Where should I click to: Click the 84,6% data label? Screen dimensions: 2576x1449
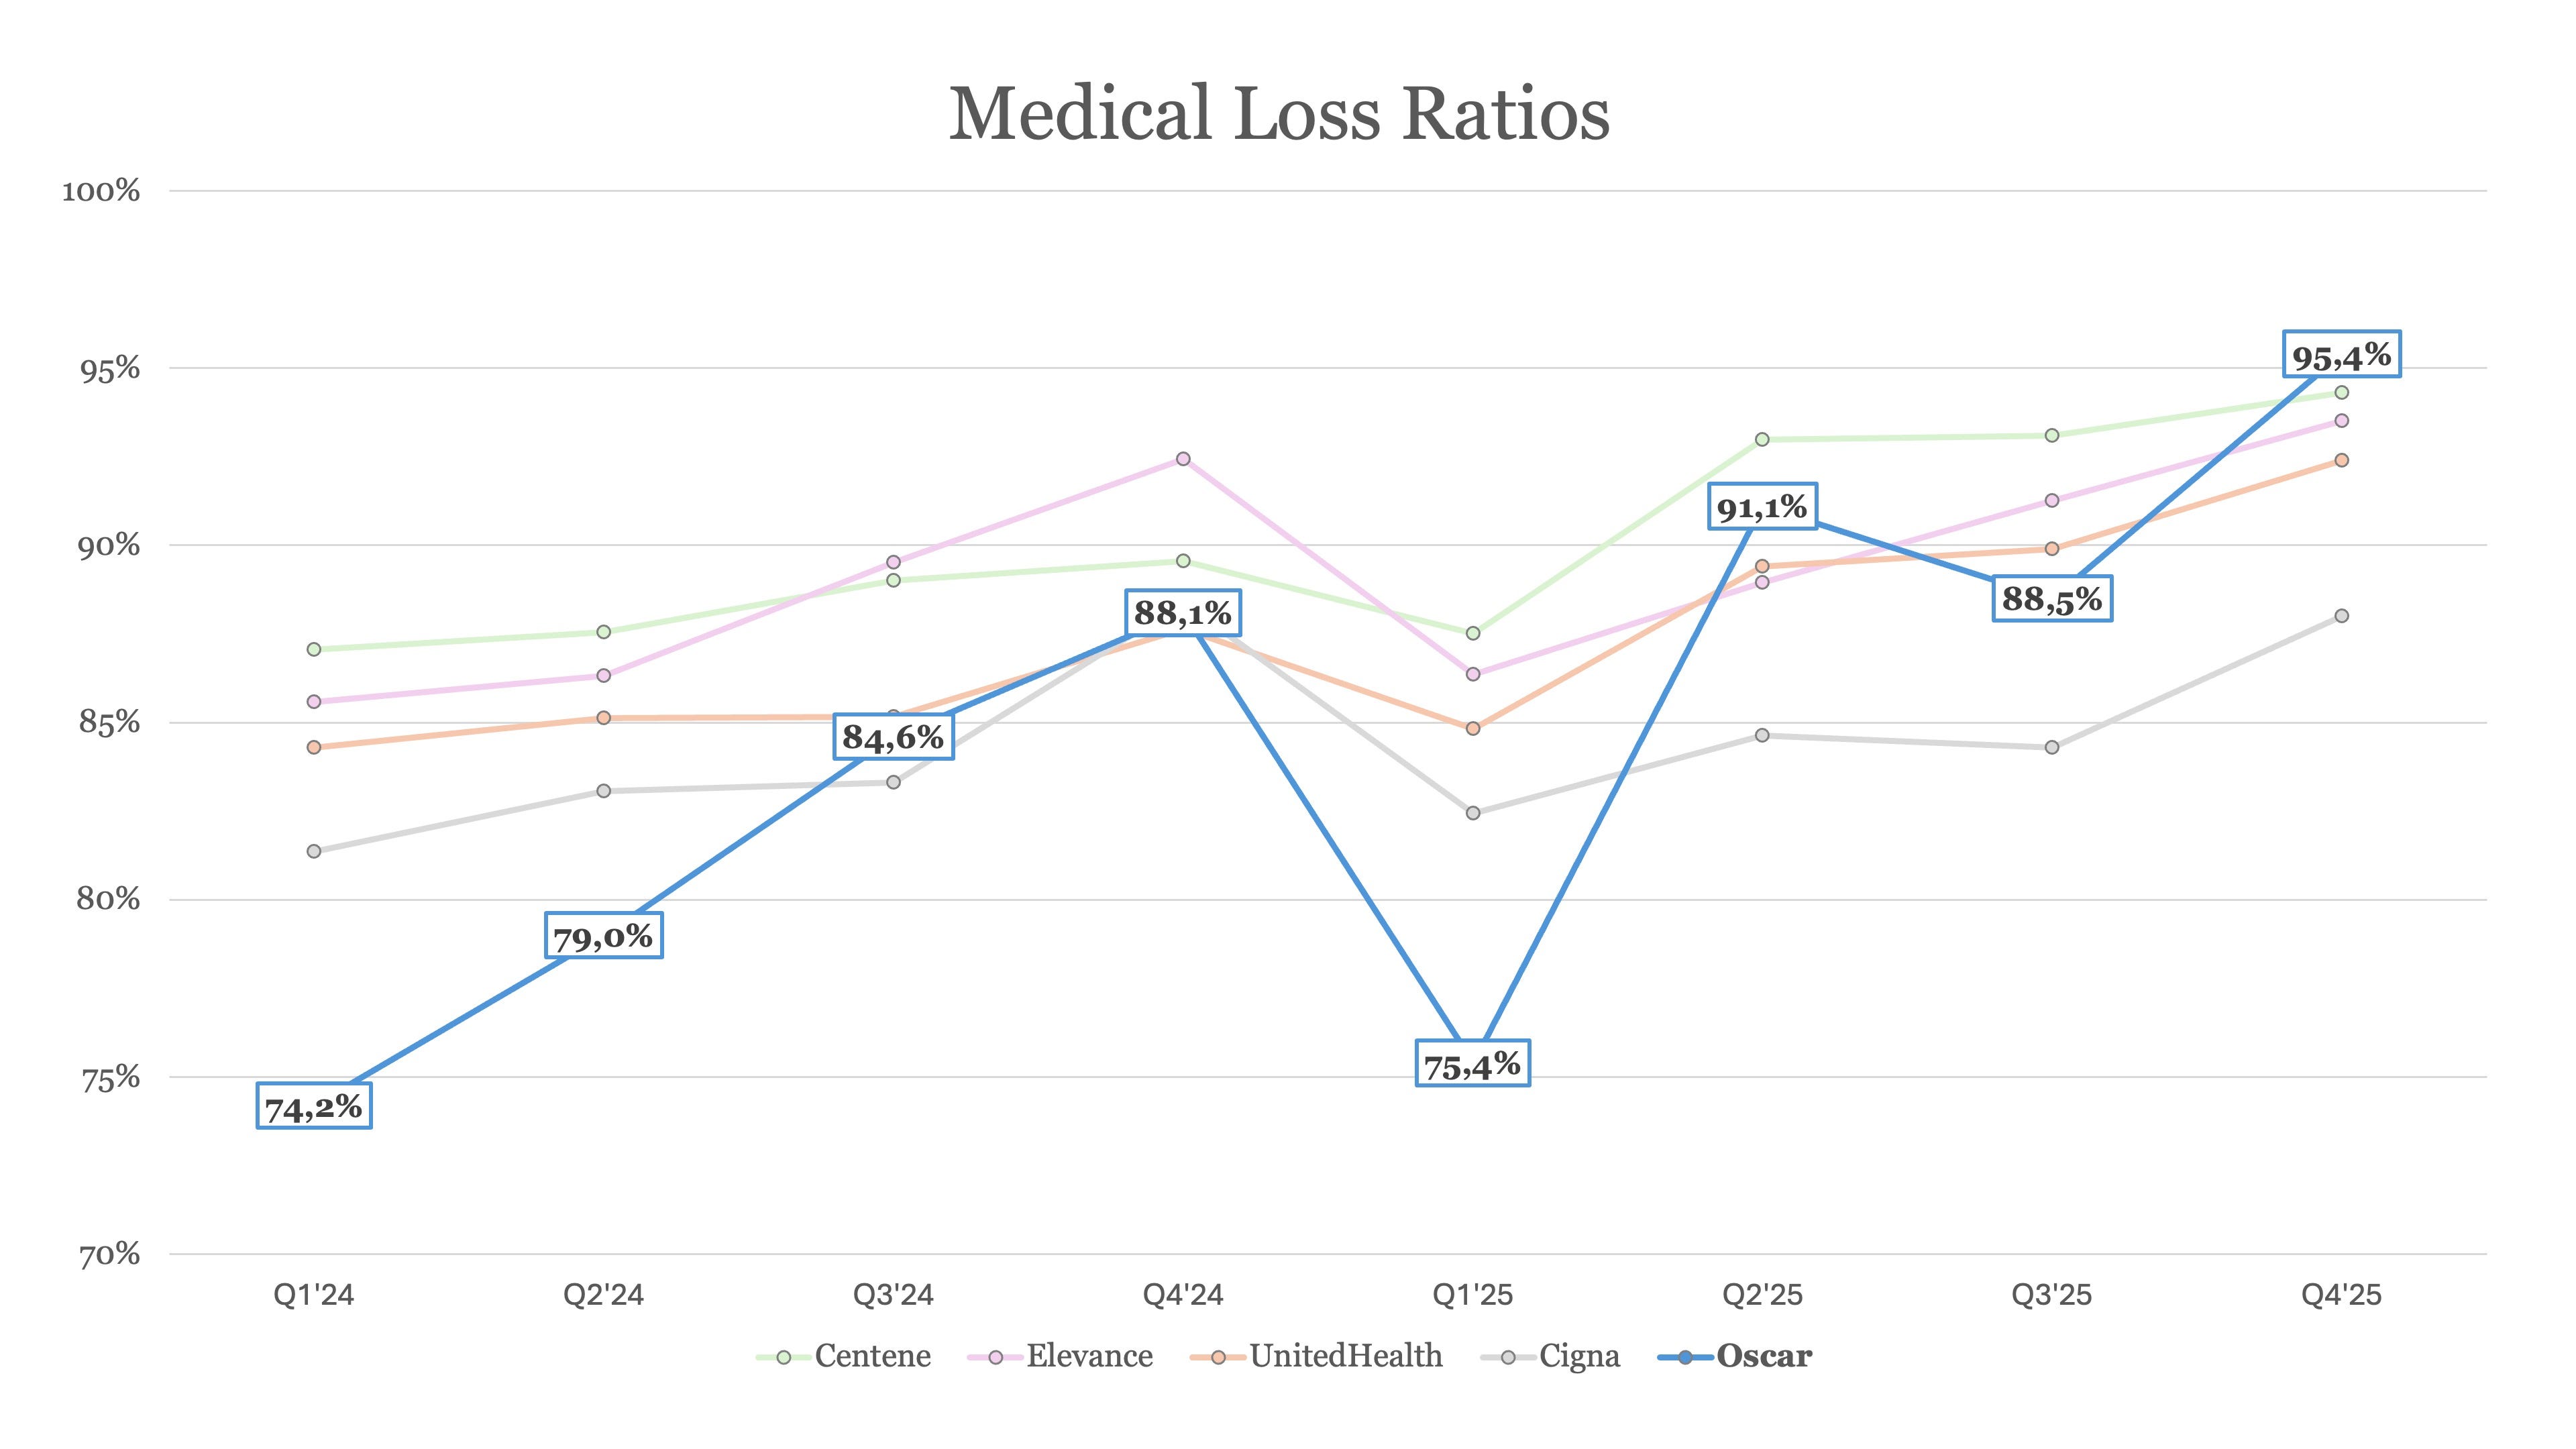893,737
